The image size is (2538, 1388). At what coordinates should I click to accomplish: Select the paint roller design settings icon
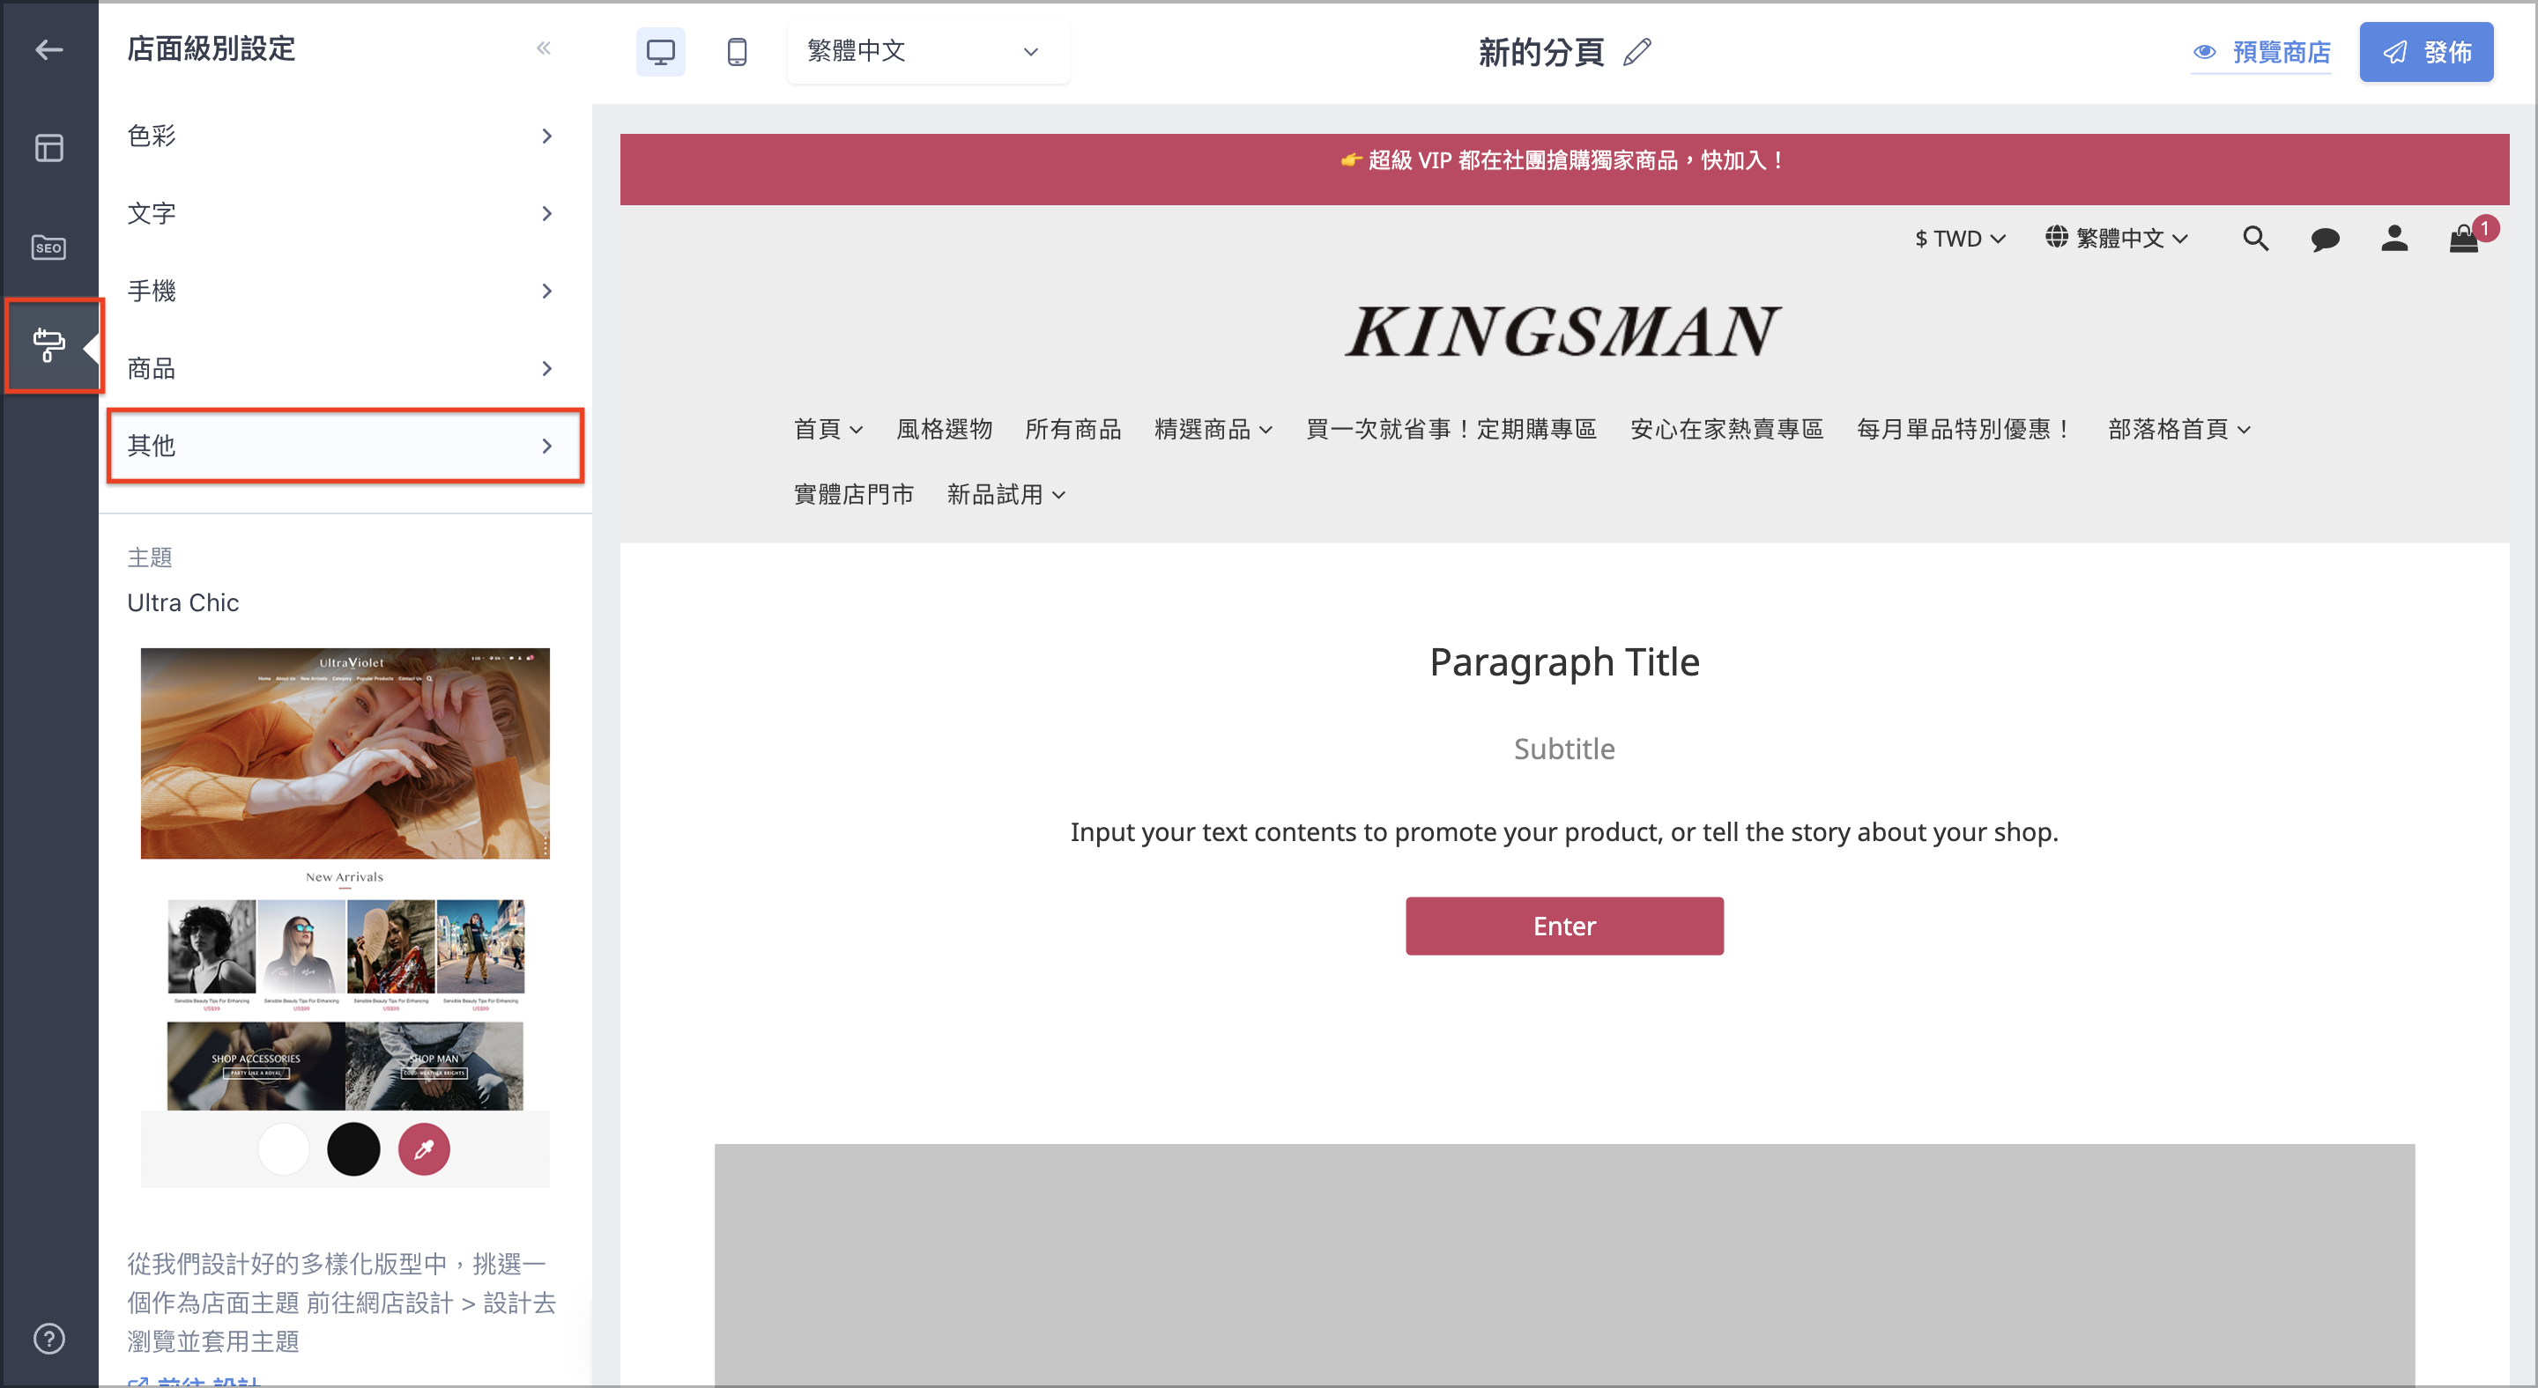coord(48,345)
